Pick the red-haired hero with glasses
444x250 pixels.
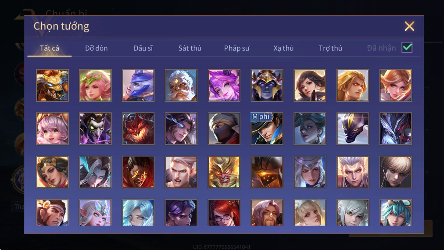[224, 212]
